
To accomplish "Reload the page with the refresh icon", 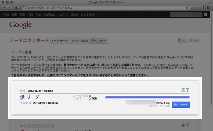I will point(187,8).
